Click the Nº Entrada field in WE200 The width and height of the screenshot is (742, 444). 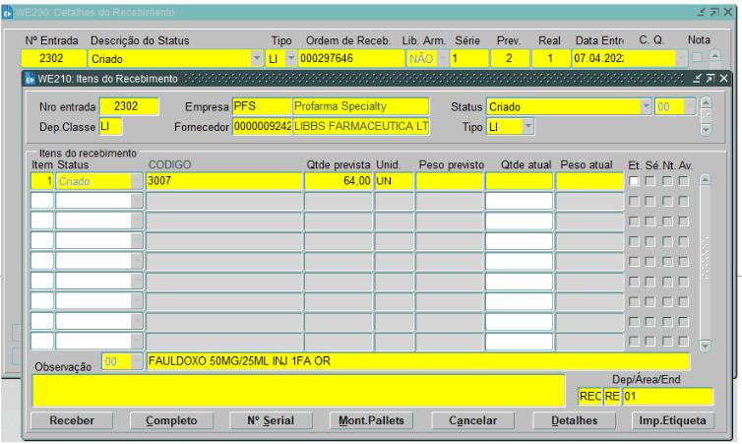[x=53, y=59]
